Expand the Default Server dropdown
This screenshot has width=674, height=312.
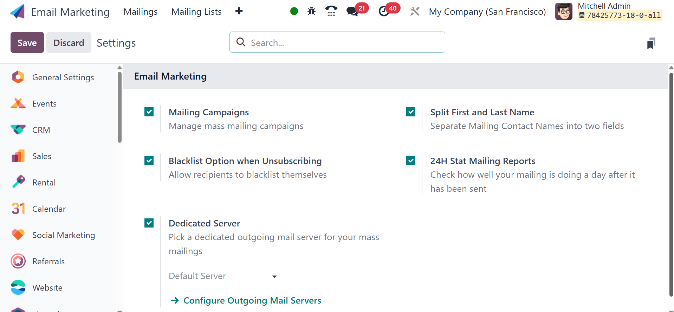tap(223, 276)
